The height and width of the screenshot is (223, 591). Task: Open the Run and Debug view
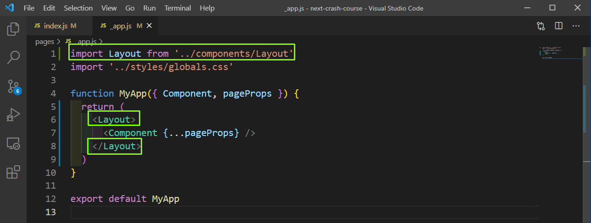(x=13, y=115)
